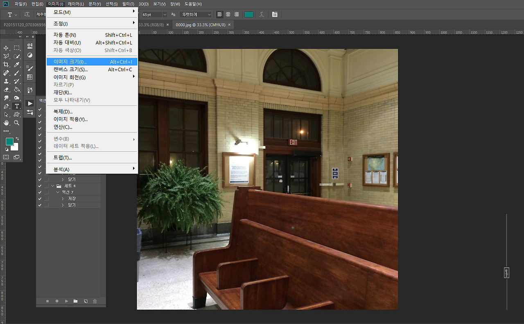
Task: Toggle dialog box for 세트 4
Action: pyautogui.click(x=46, y=186)
